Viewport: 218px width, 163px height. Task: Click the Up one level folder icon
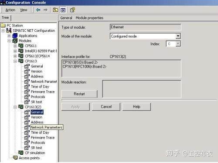click(x=55, y=10)
